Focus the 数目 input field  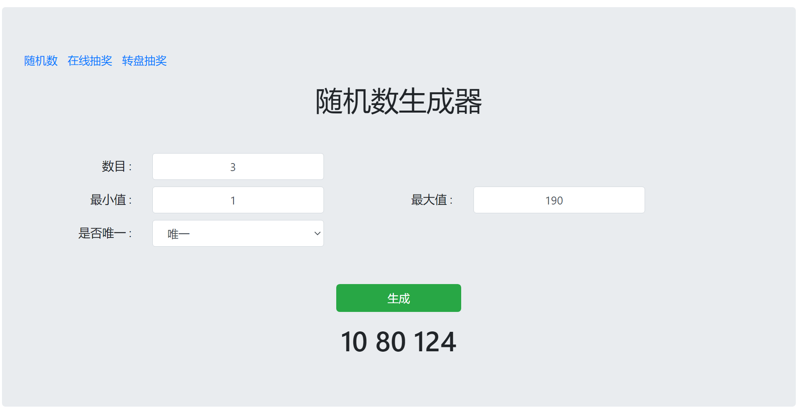[238, 167]
